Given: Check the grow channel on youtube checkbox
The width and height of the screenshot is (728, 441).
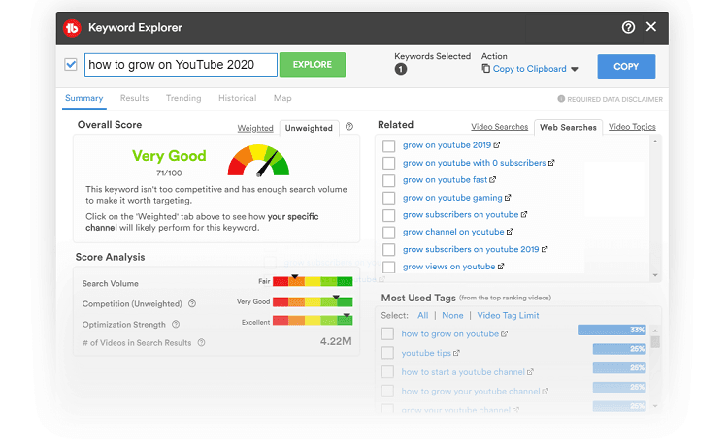Looking at the screenshot, I should pos(388,233).
